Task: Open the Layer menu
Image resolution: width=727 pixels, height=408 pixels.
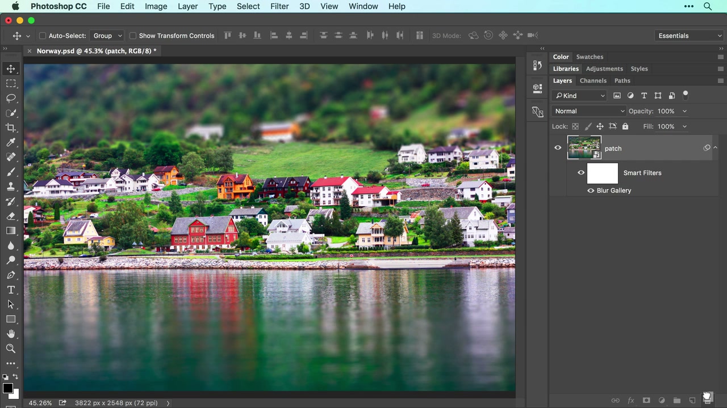Action: [187, 6]
